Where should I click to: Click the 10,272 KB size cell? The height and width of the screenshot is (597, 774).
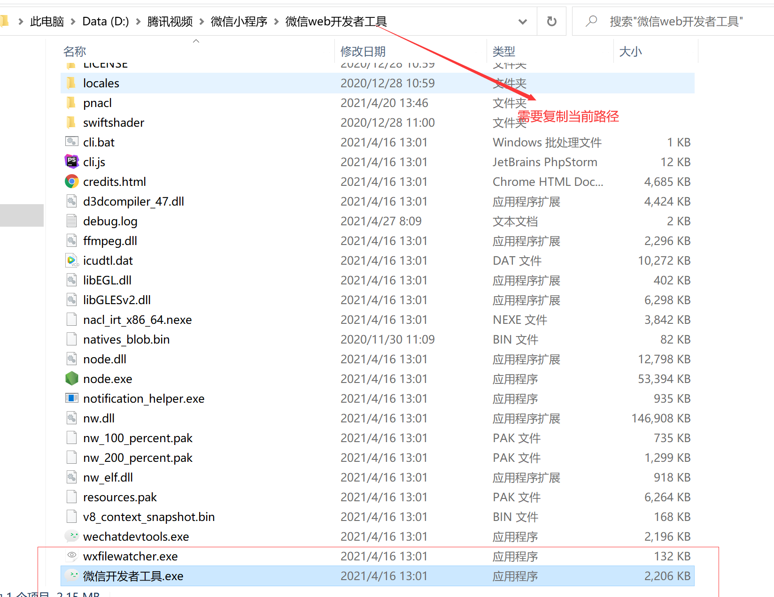point(664,260)
